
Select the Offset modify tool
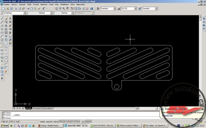[6, 29]
